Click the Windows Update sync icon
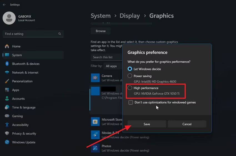Viewport: 236px width, 156px height. coord(7,142)
